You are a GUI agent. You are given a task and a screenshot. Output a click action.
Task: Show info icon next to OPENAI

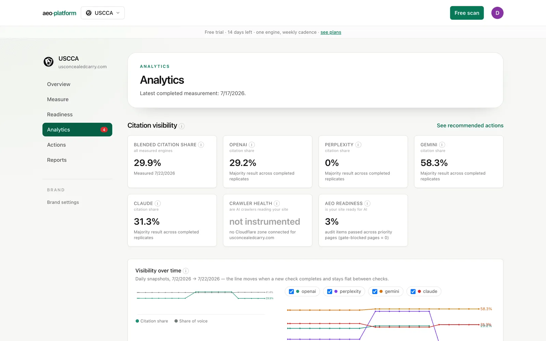click(252, 145)
